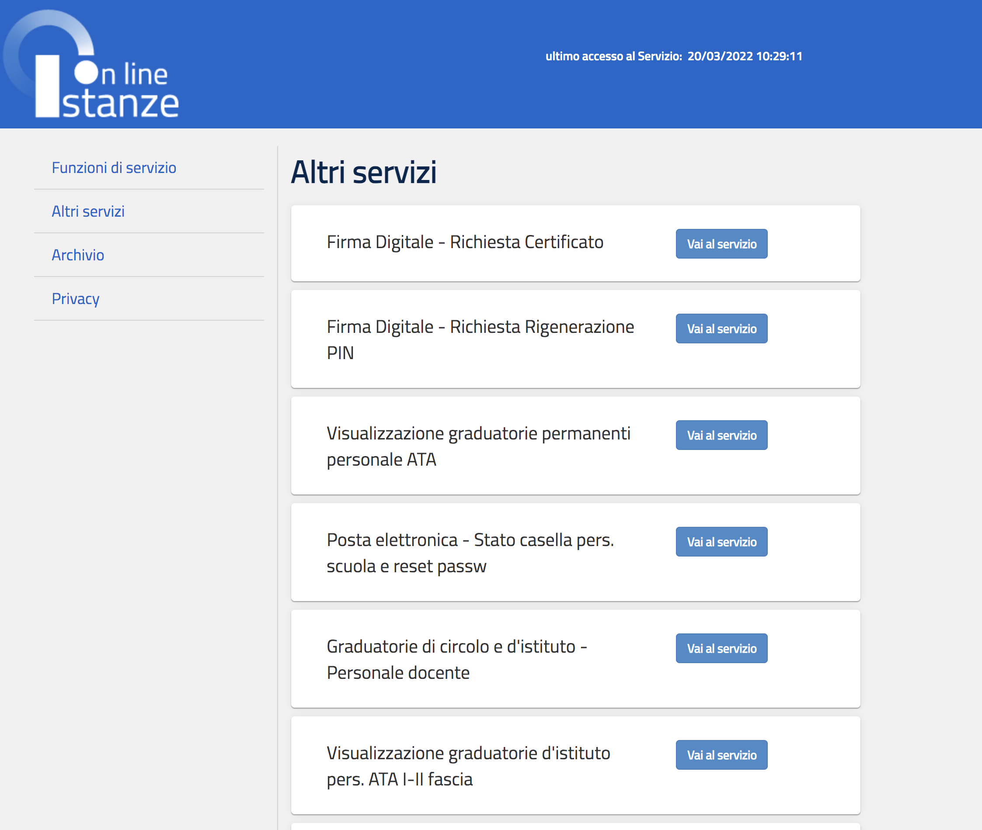
Task: Go to Privacy in sidebar
Action: click(x=75, y=299)
